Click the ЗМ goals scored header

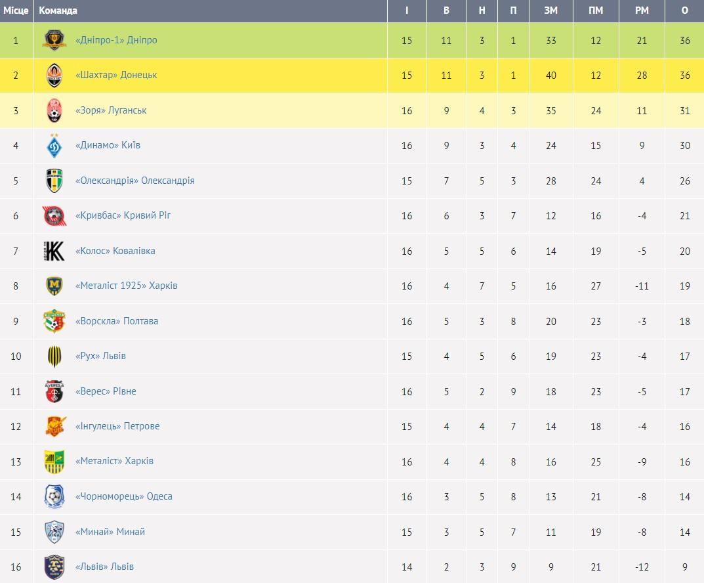[551, 11]
